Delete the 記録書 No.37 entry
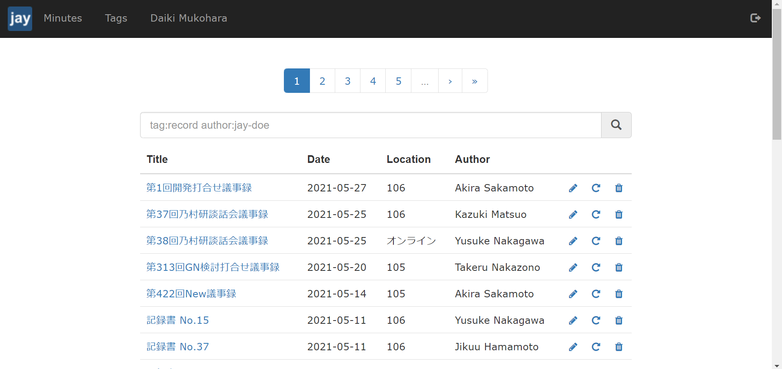The height and width of the screenshot is (369, 782). 618,347
